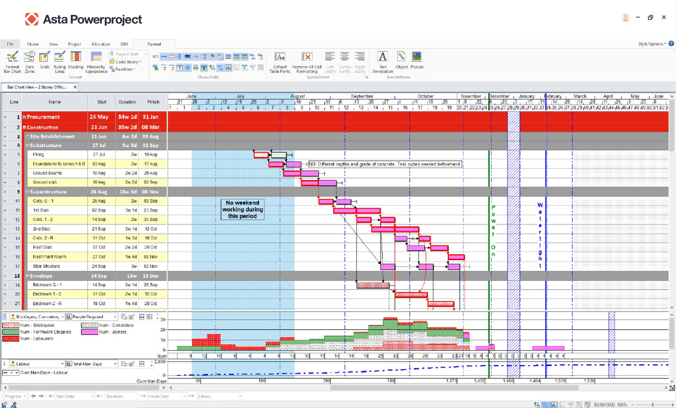Open the BIM ribbon tab

124,44
